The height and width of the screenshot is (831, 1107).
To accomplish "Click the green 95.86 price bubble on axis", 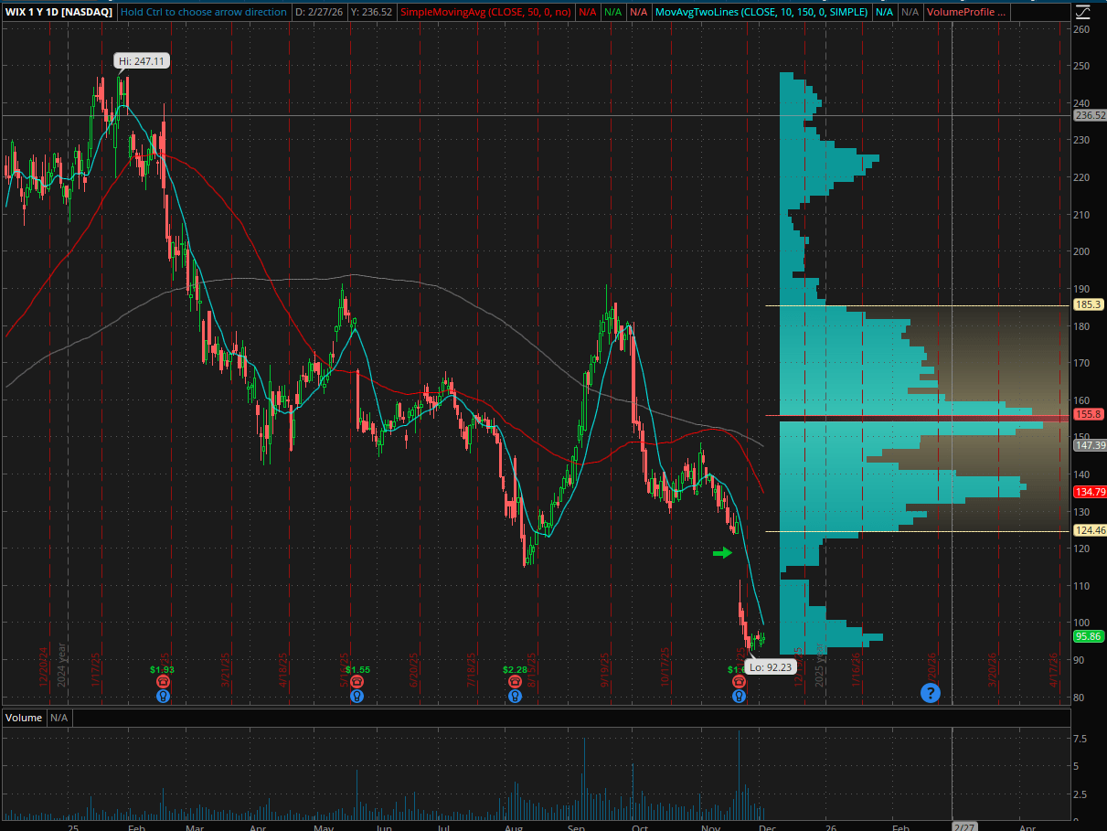I will pyautogui.click(x=1088, y=635).
